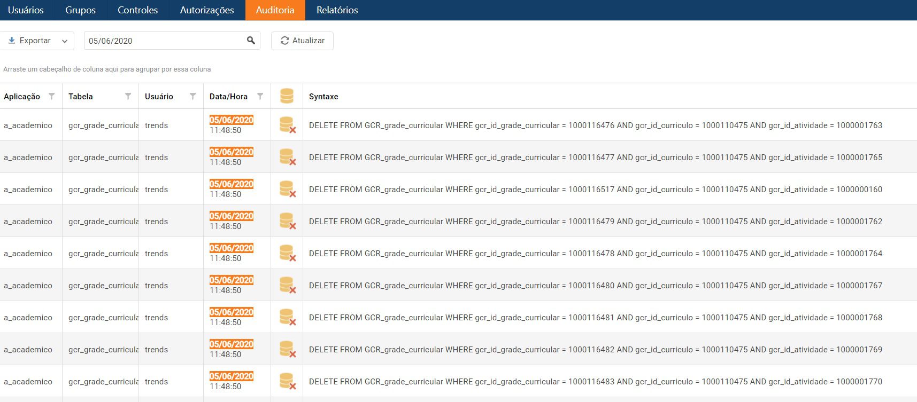
Task: Click delete-record icon for id 1000116476 row
Action: tap(287, 125)
